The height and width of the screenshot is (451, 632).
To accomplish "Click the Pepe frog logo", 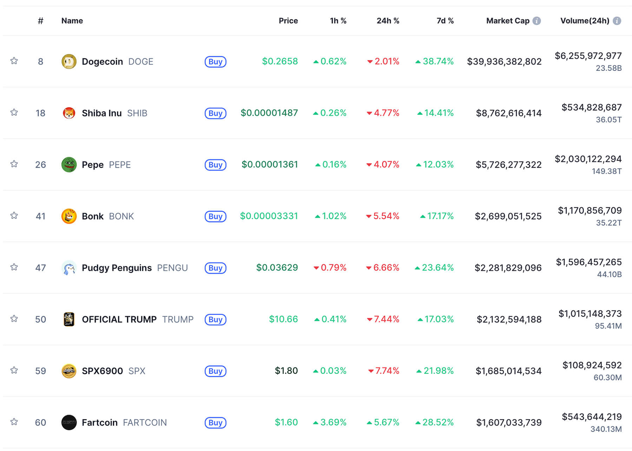I will click(x=69, y=165).
